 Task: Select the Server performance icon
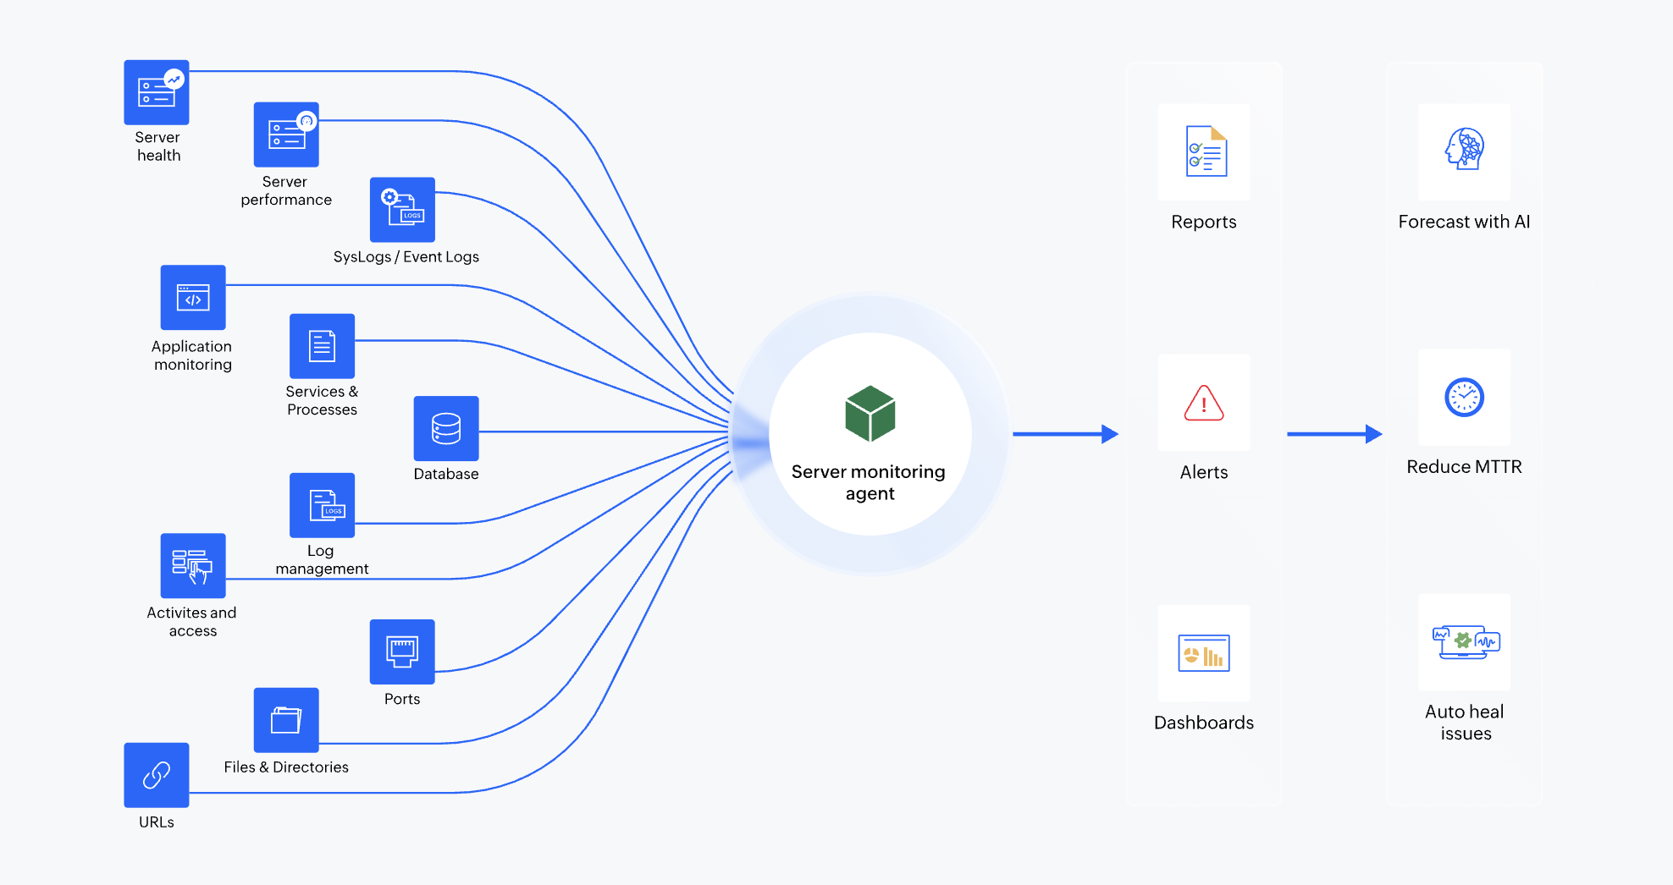click(286, 135)
